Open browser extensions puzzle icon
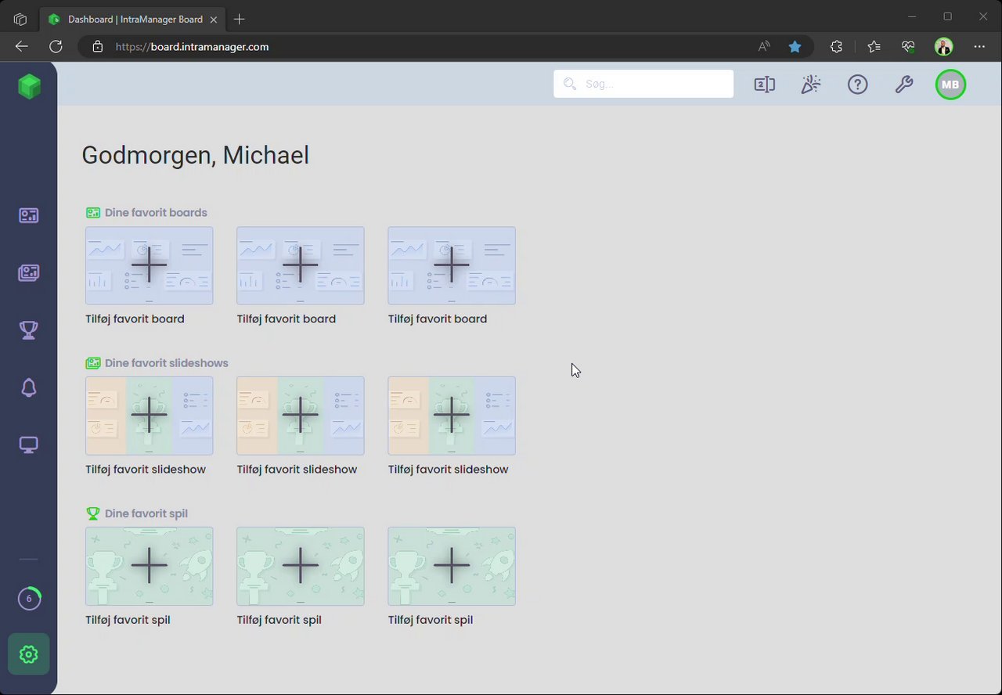This screenshot has width=1002, height=695. (x=836, y=47)
